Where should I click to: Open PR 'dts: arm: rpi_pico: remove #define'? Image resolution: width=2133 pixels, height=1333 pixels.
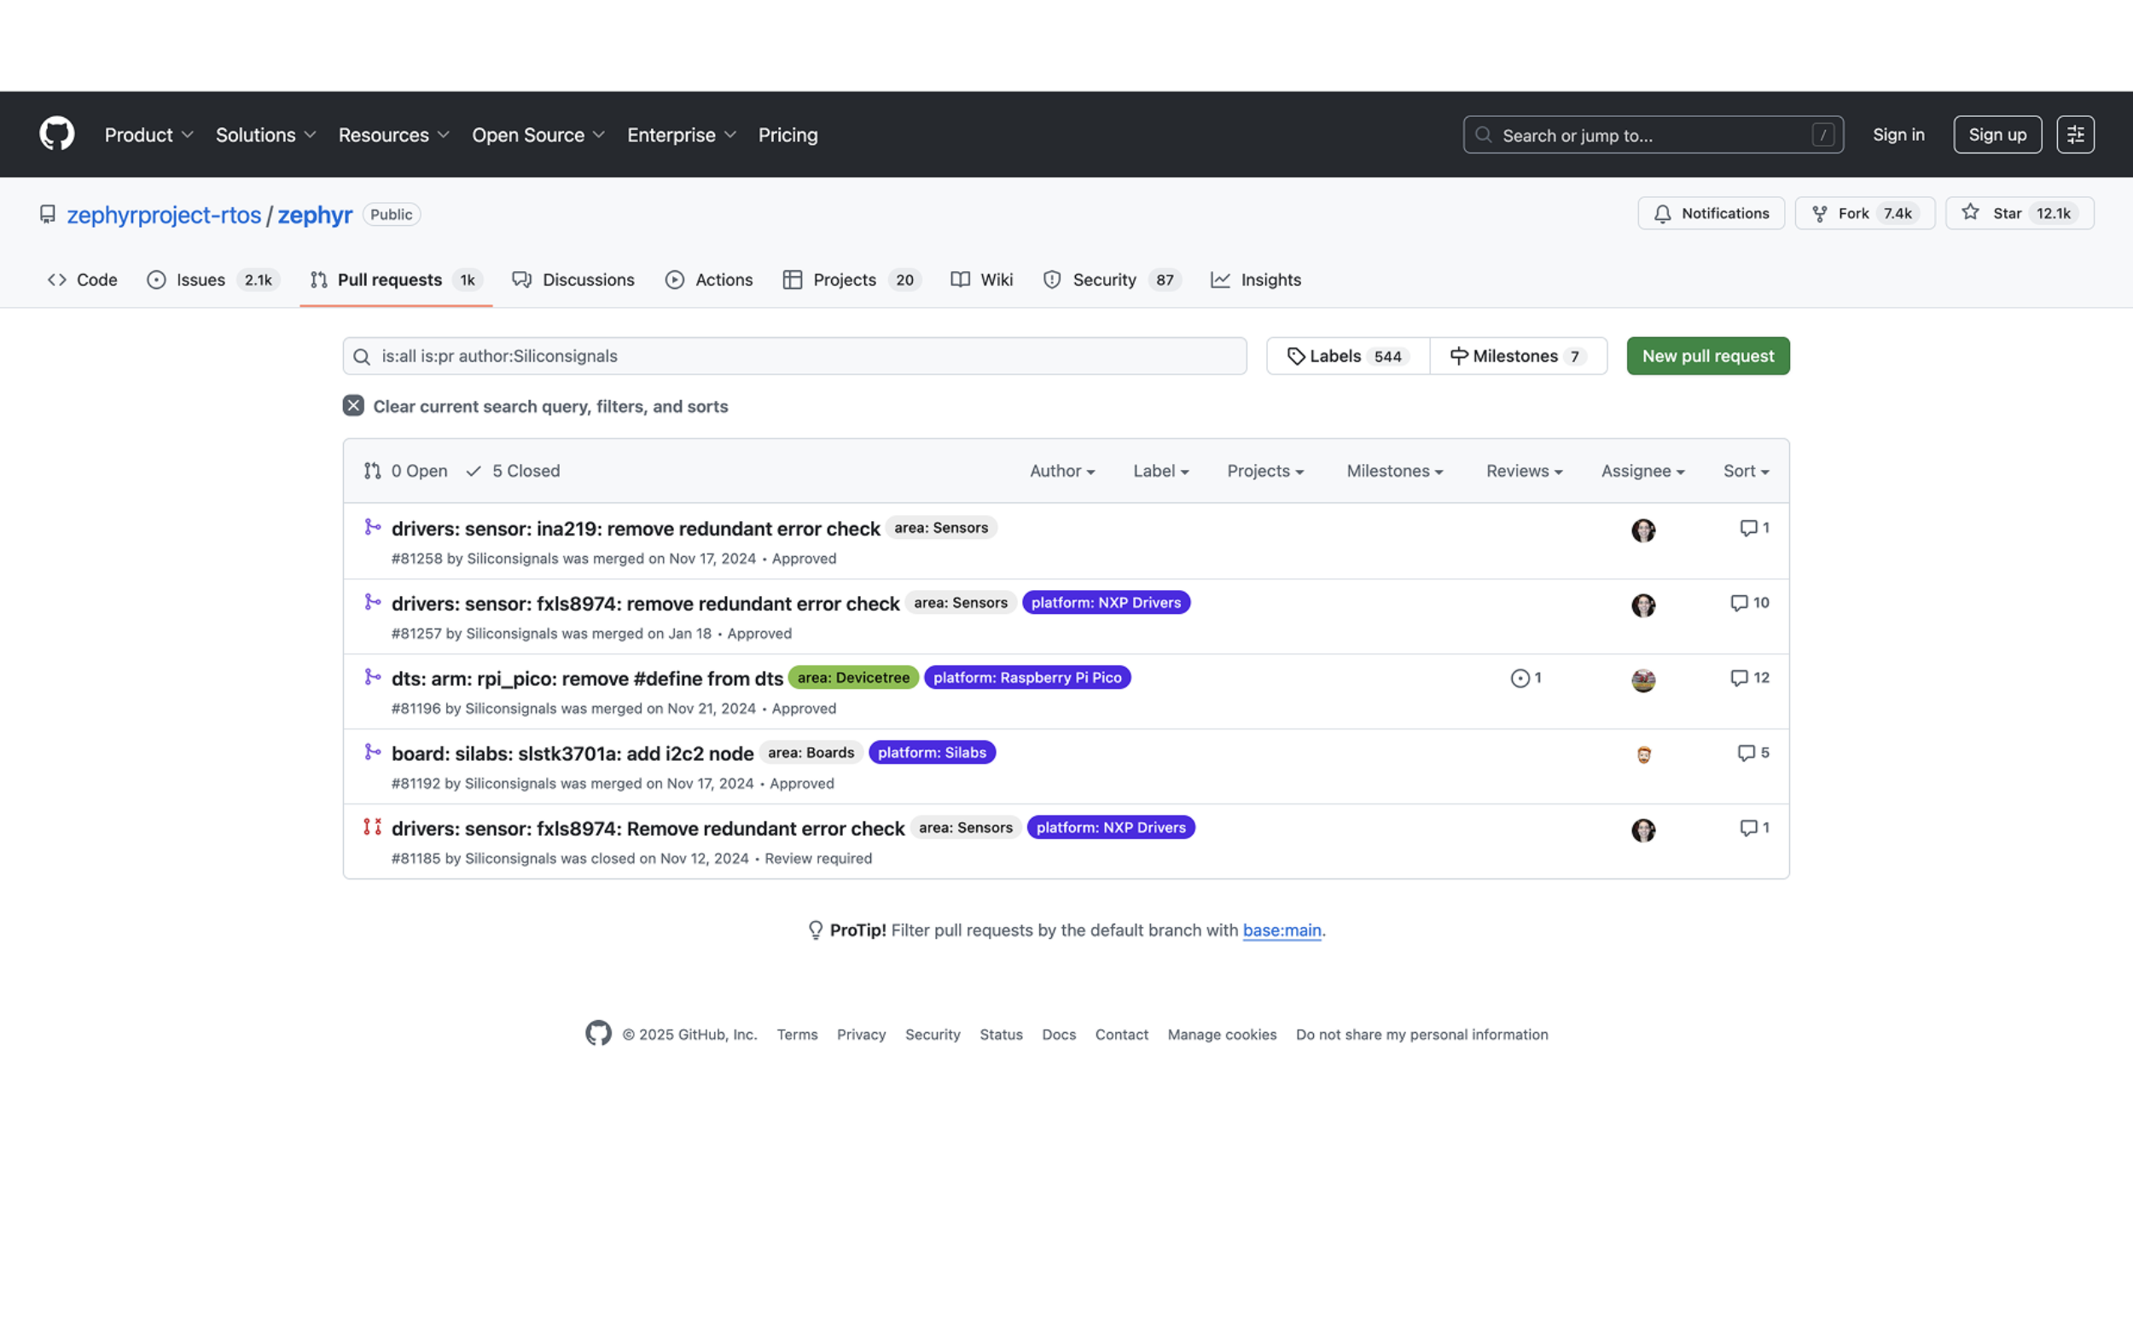pos(587,678)
